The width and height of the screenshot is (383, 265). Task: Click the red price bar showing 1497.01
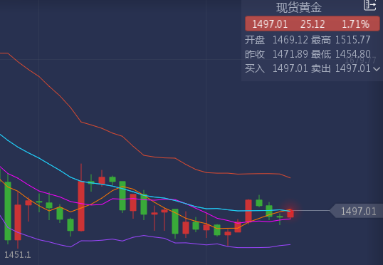pos(312,24)
